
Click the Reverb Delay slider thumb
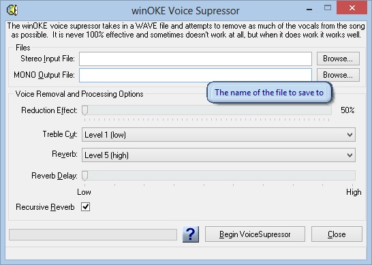[x=84, y=176]
